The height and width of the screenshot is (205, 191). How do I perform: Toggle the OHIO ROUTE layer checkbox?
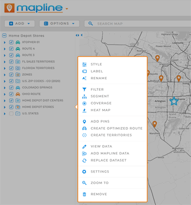click(11, 94)
